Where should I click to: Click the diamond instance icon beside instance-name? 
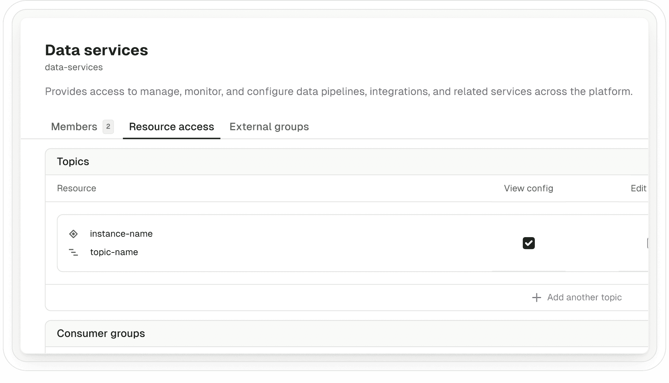73,233
